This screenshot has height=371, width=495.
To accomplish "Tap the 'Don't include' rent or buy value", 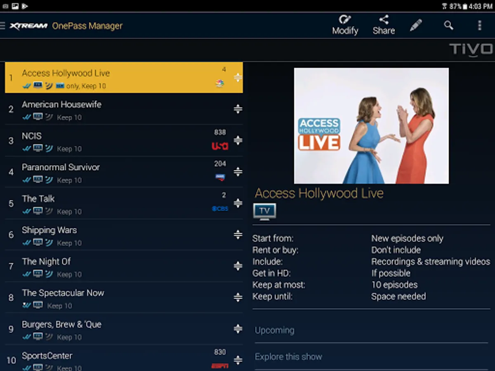I will pyautogui.click(x=396, y=250).
